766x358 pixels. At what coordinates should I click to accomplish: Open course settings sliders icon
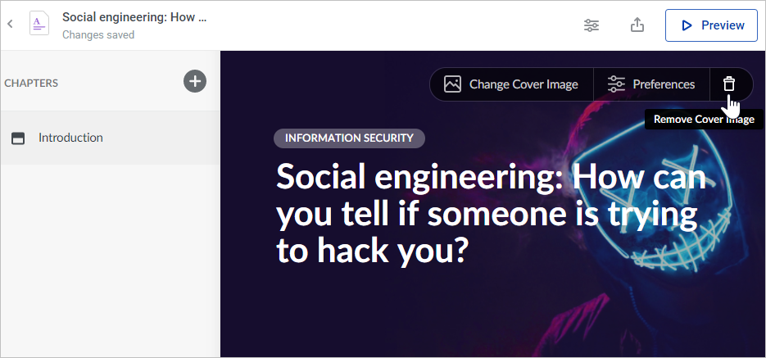[591, 25]
